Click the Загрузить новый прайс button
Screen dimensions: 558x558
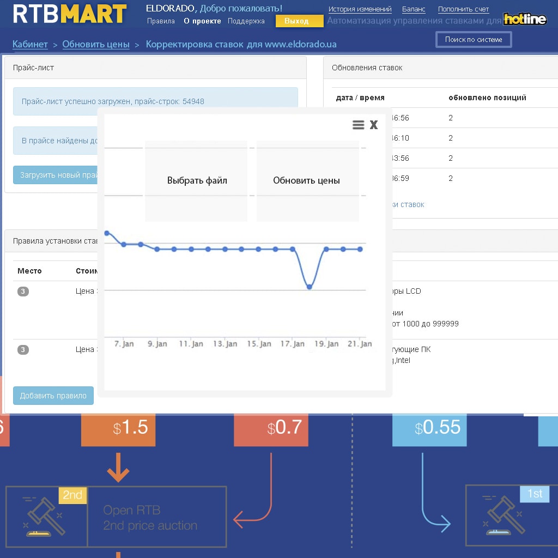coord(56,175)
